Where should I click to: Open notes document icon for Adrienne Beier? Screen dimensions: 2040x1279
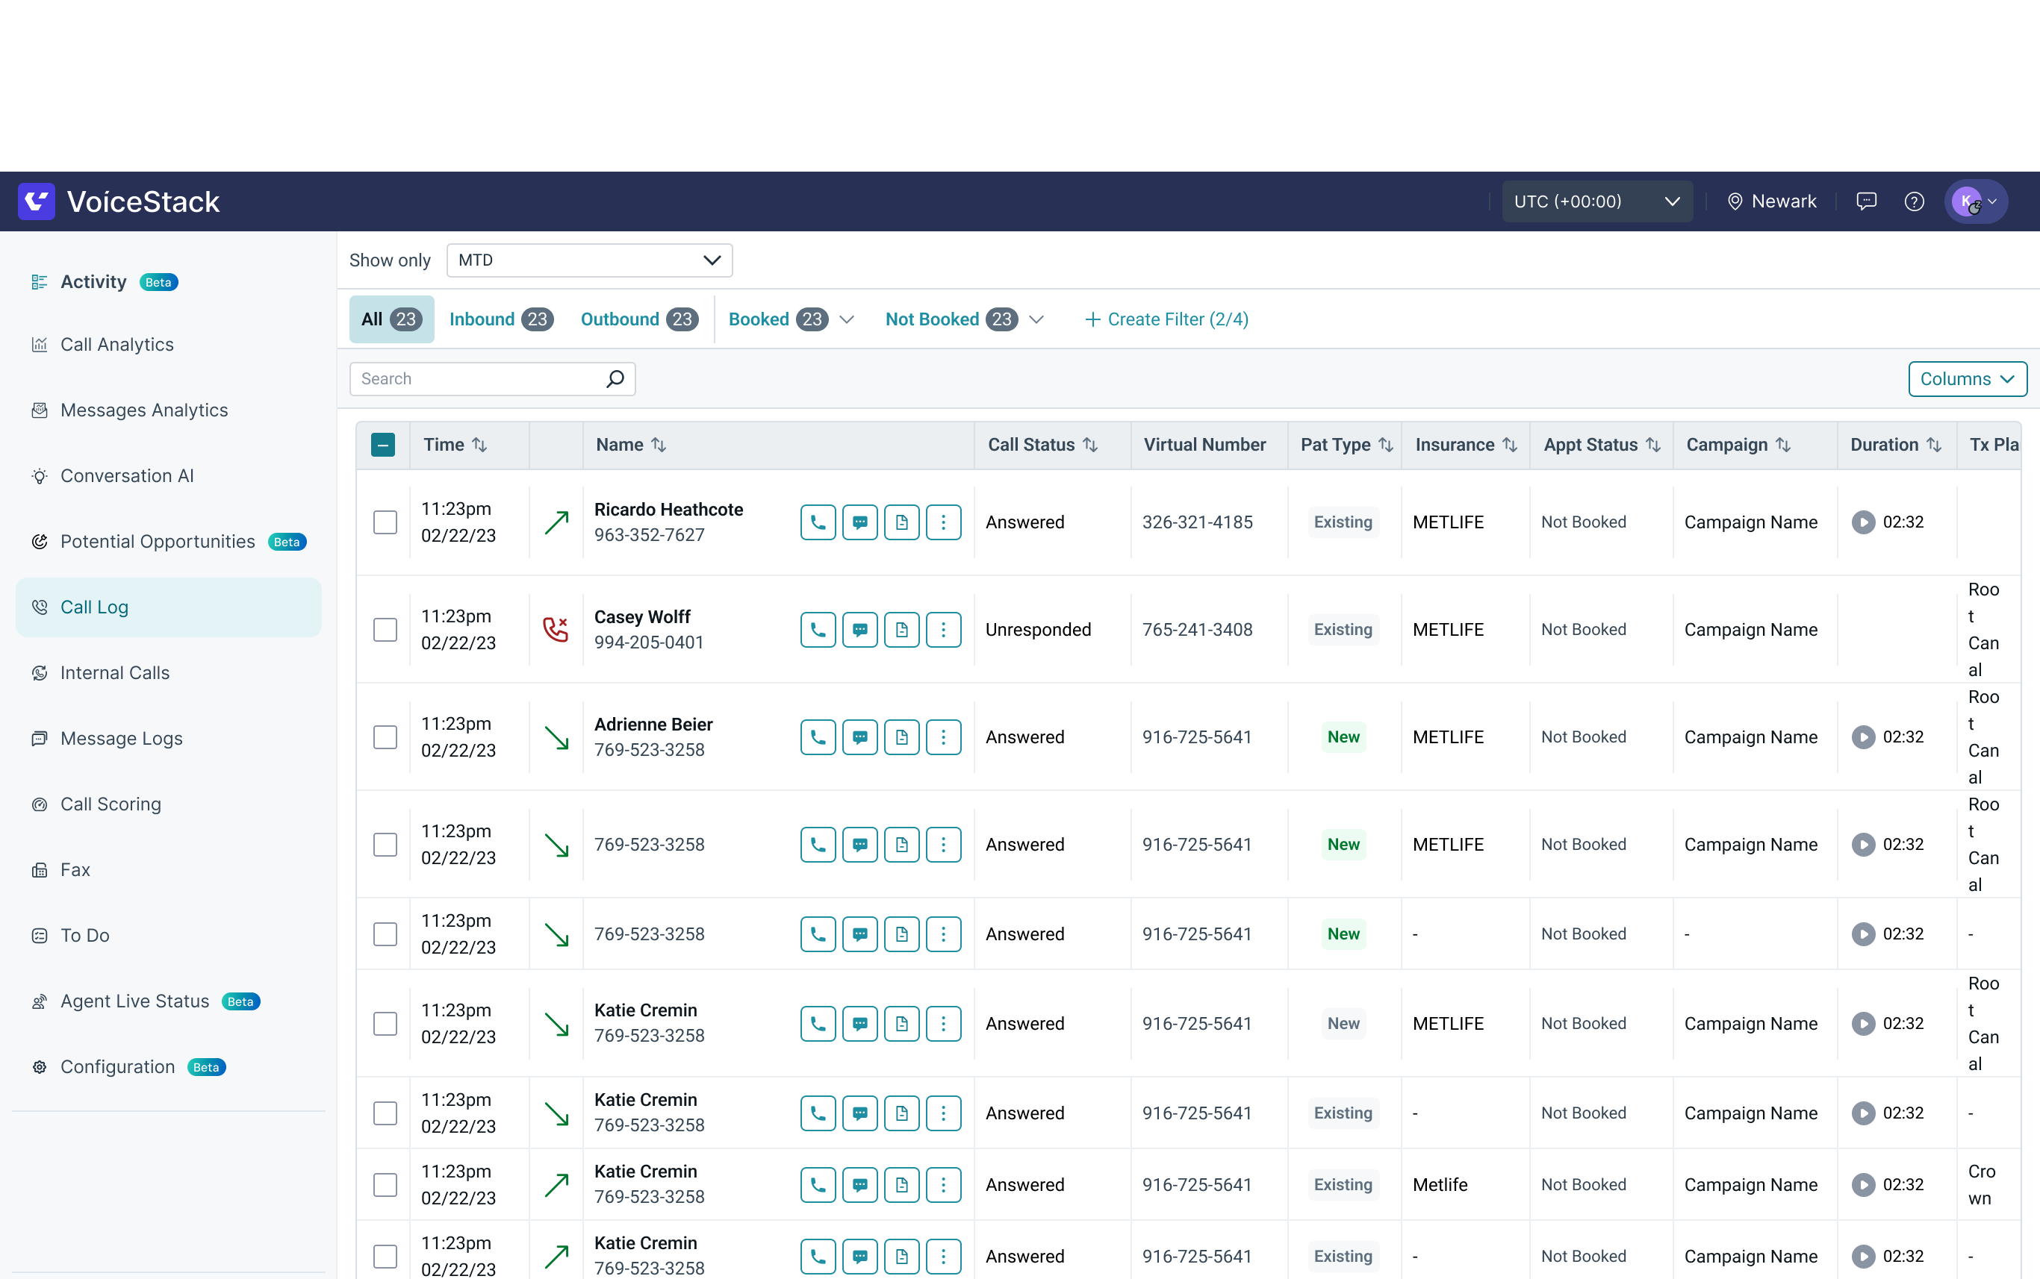point(901,737)
